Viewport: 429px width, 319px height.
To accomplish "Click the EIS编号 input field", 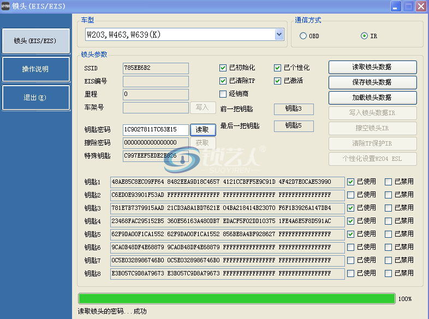I will click(156, 81).
